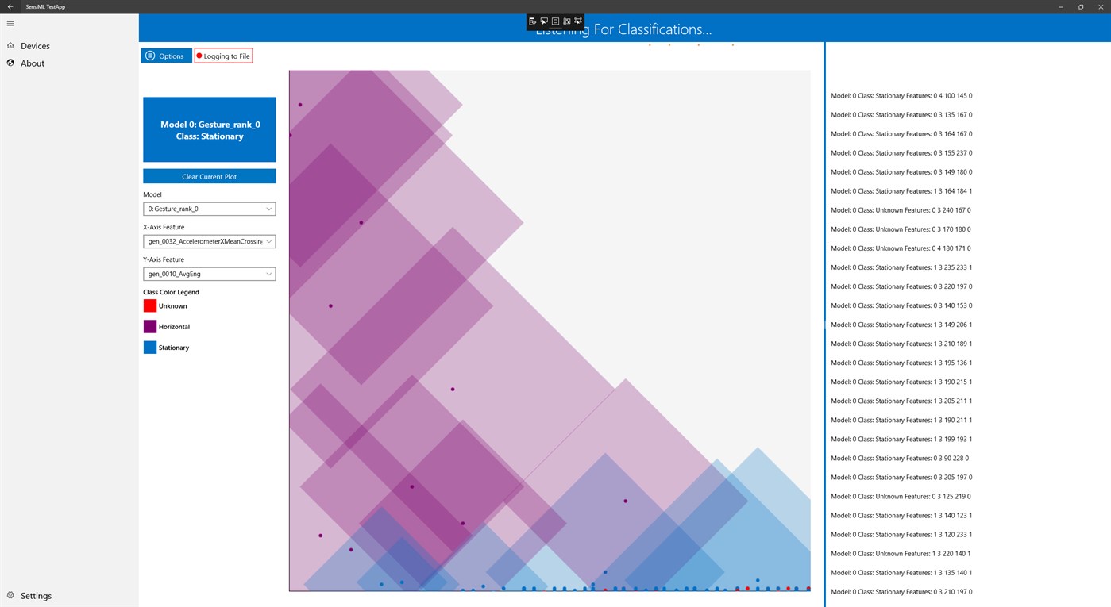Go back with the title bar arrow
Screen dimensions: 1111x607
click(10, 6)
